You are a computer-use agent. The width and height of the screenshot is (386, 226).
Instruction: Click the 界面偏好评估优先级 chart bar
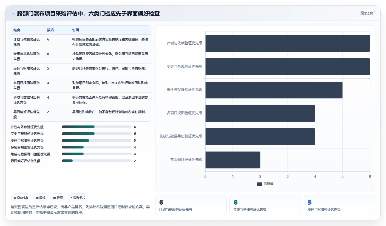(233, 160)
